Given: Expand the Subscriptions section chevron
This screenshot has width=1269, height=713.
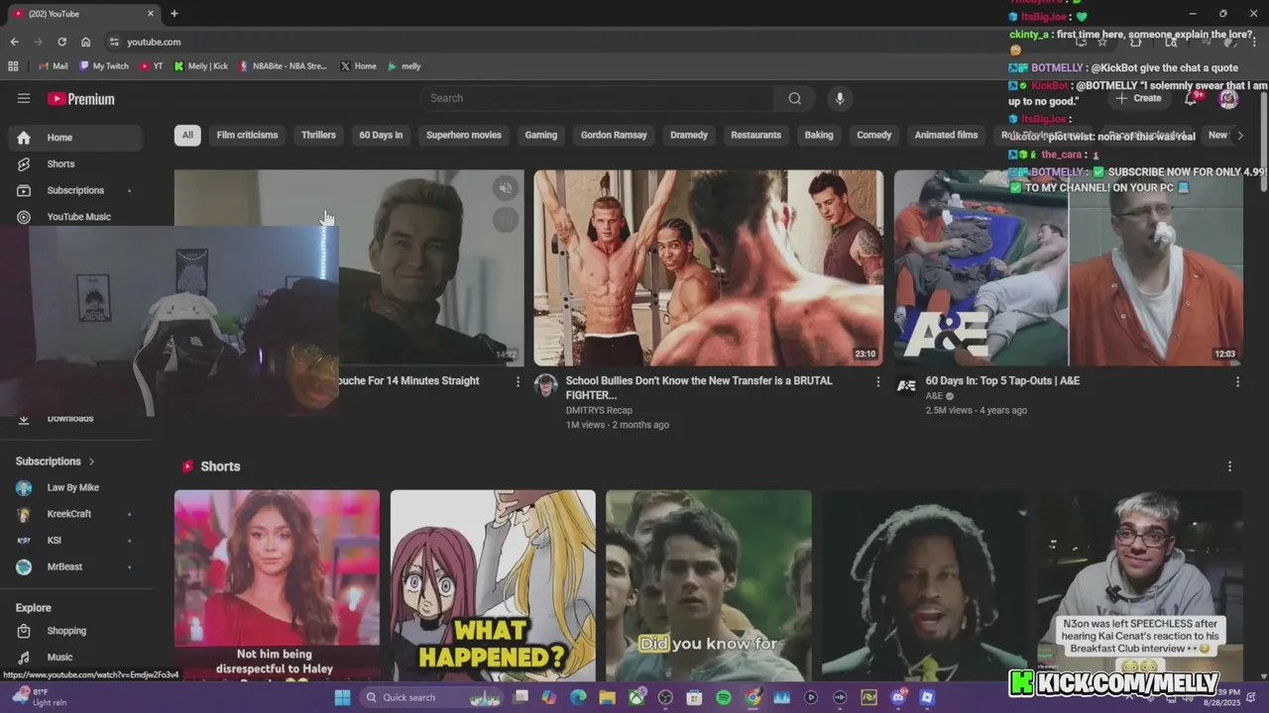Looking at the screenshot, I should 91,461.
